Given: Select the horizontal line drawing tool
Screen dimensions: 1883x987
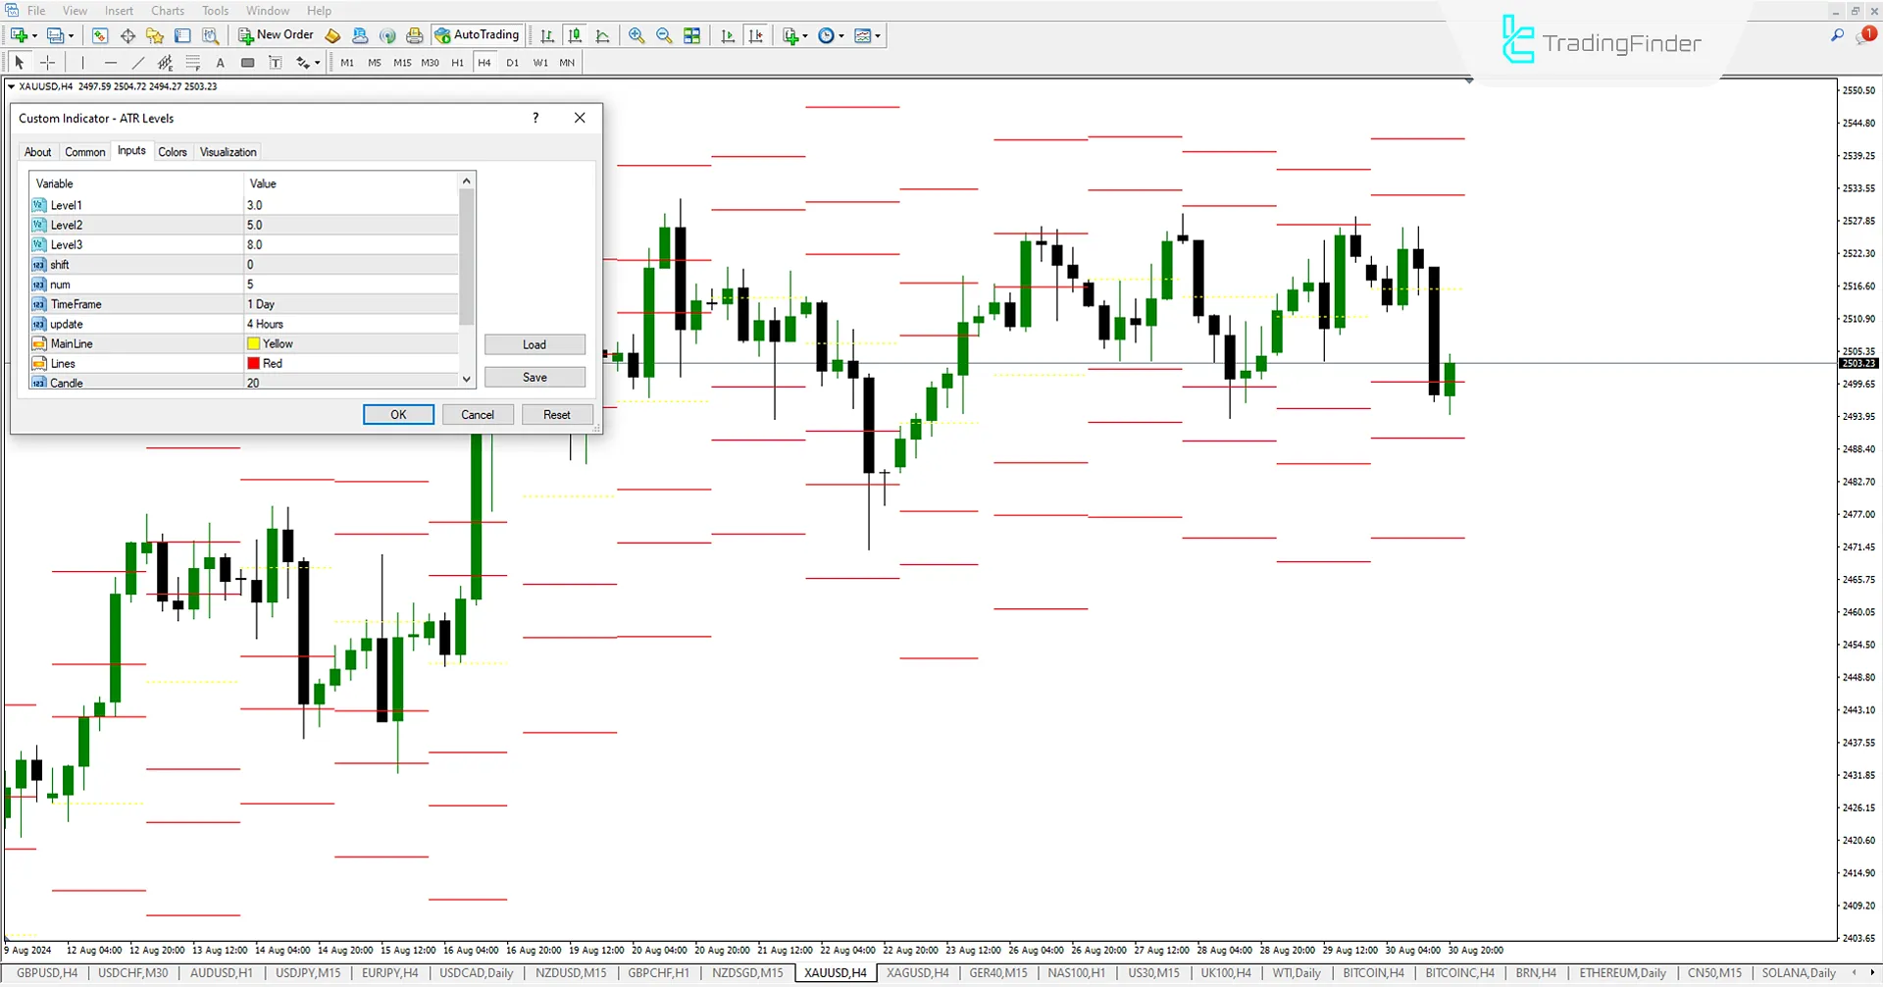Looking at the screenshot, I should (111, 62).
